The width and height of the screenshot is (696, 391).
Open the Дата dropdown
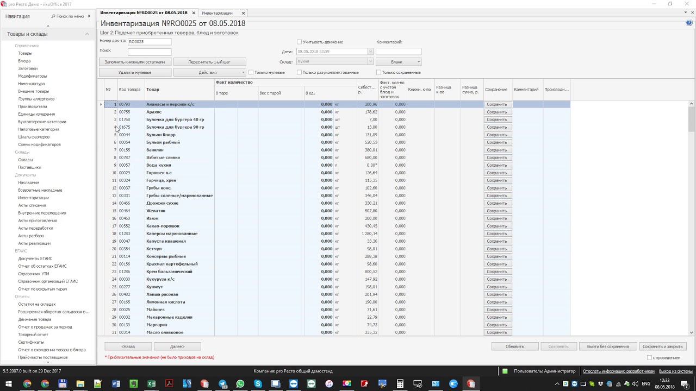[371, 52]
